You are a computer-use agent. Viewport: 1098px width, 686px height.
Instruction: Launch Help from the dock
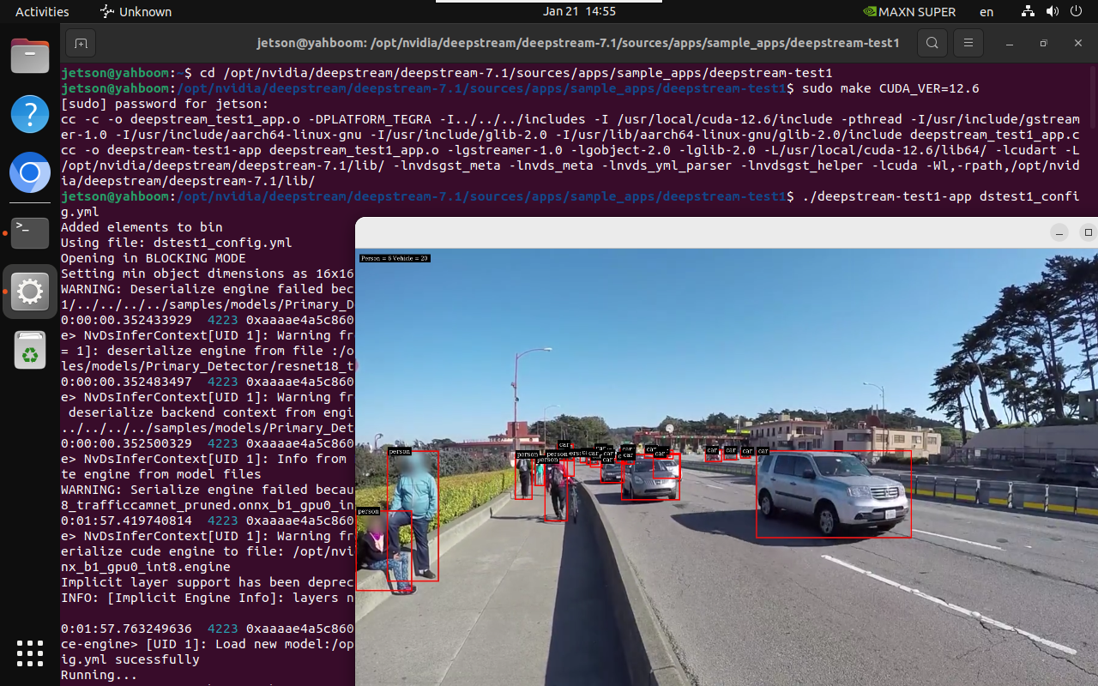tap(30, 114)
